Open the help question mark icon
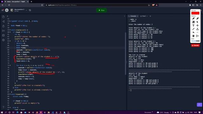 pyautogui.click(x=3, y=107)
